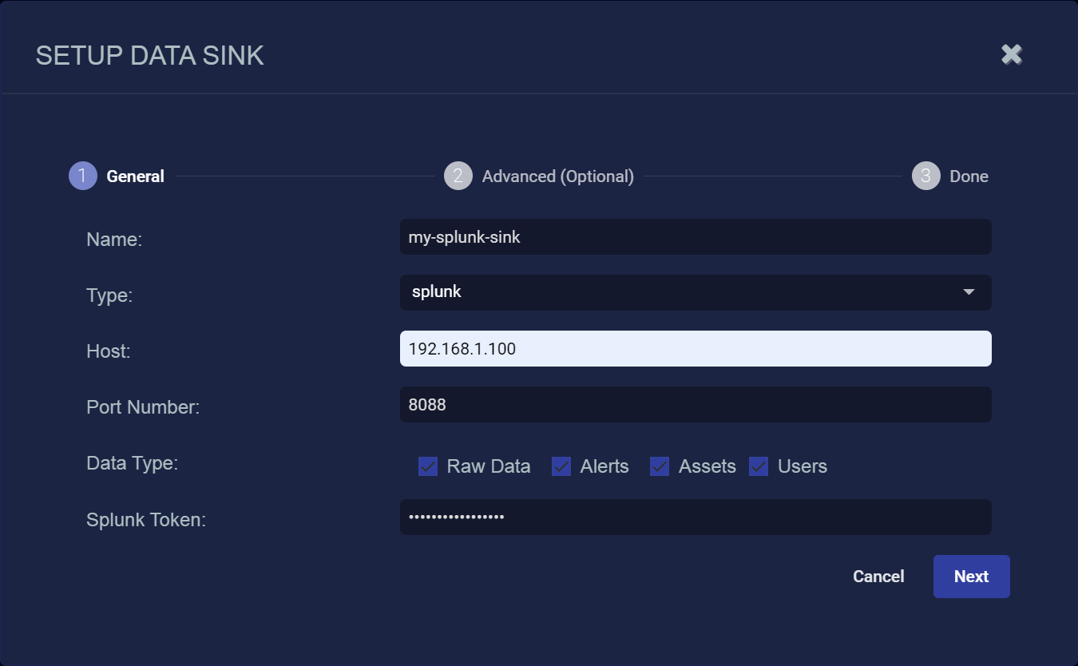Click the Type dropdown arrow
This screenshot has width=1078, height=666.
click(969, 292)
